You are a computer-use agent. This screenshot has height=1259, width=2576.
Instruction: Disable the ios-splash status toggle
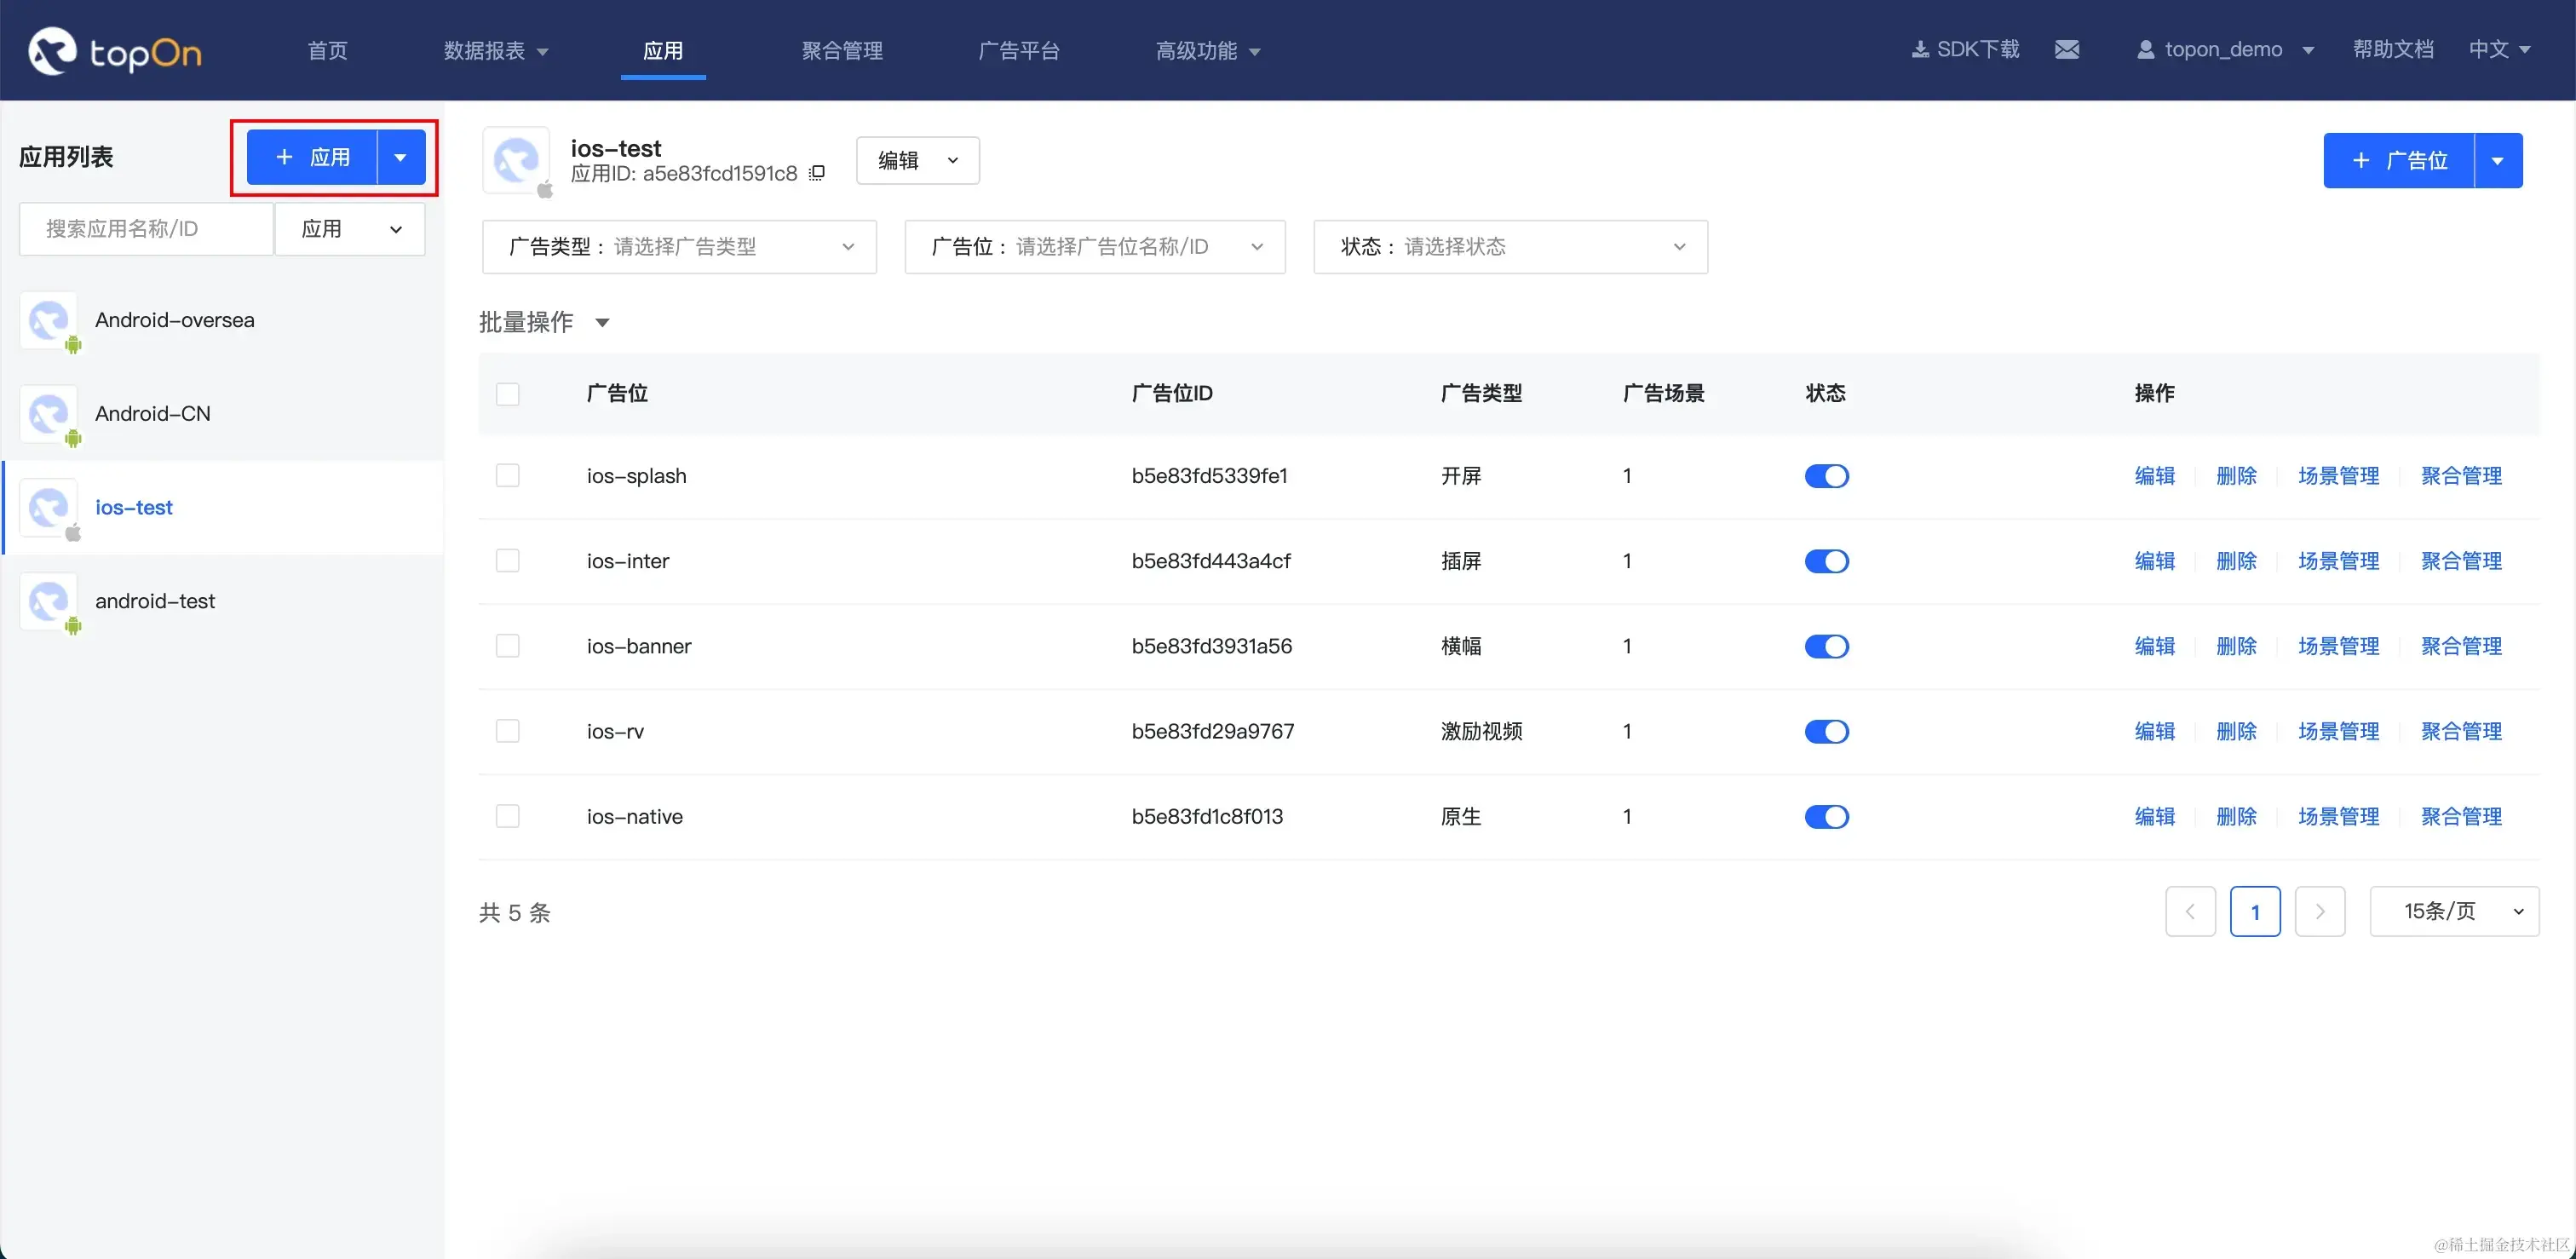pos(1826,476)
